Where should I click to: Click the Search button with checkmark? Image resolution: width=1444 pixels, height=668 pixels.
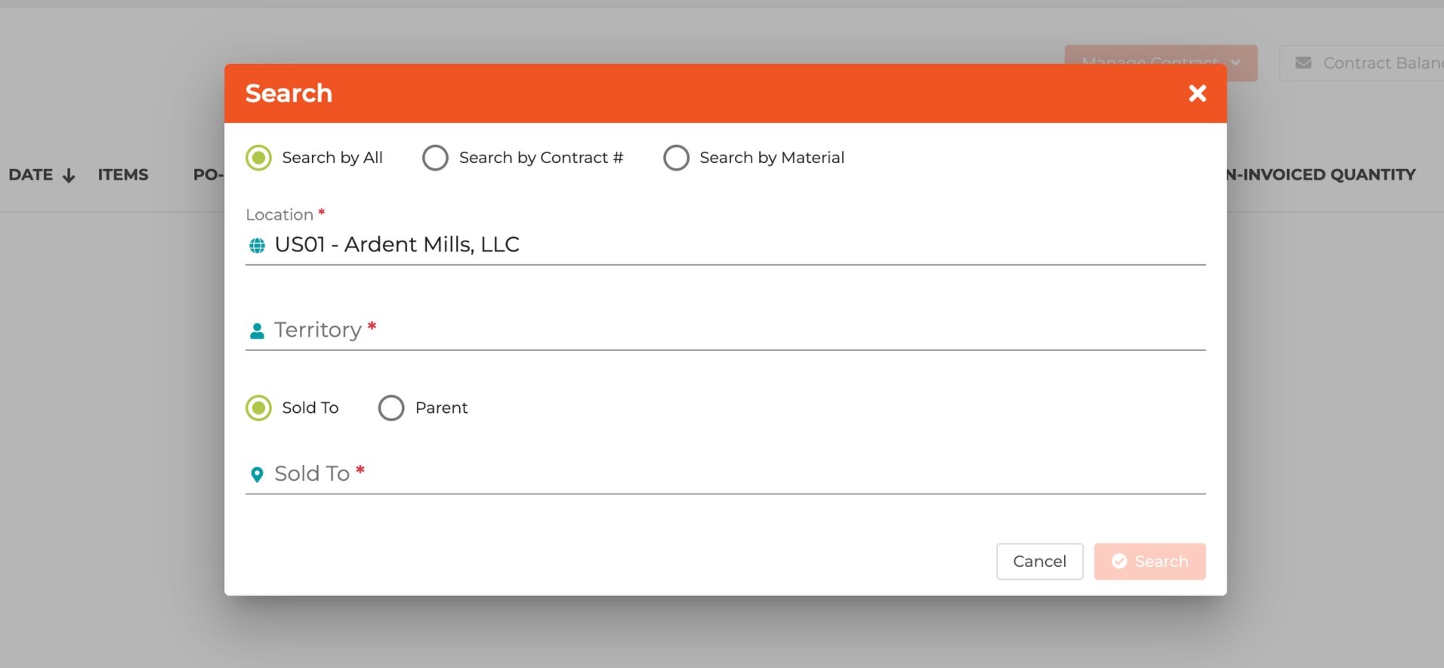(x=1149, y=562)
